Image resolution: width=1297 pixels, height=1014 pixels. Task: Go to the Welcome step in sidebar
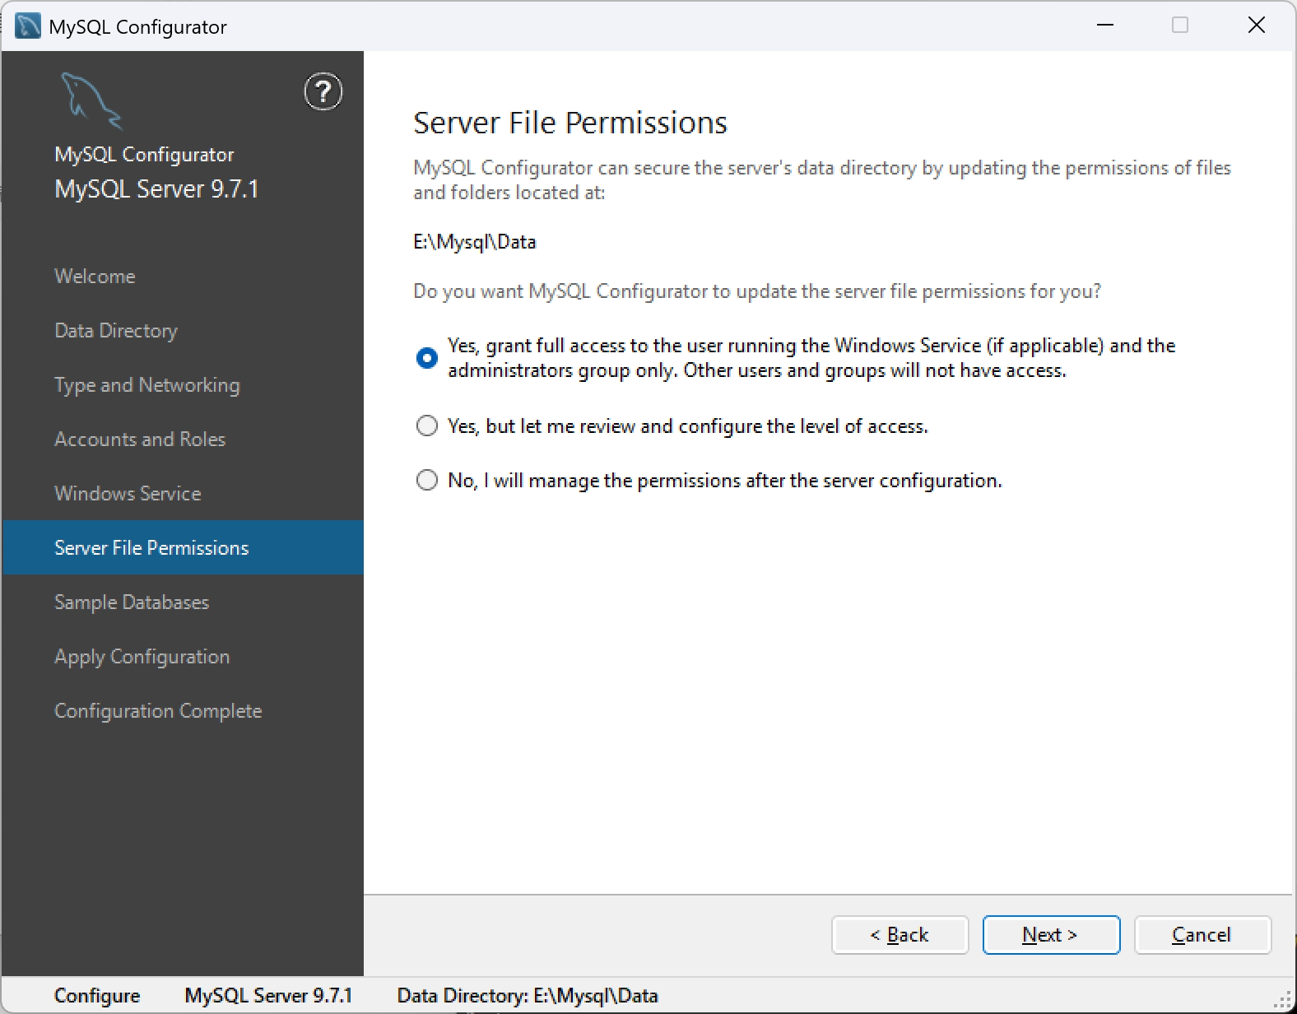point(95,277)
